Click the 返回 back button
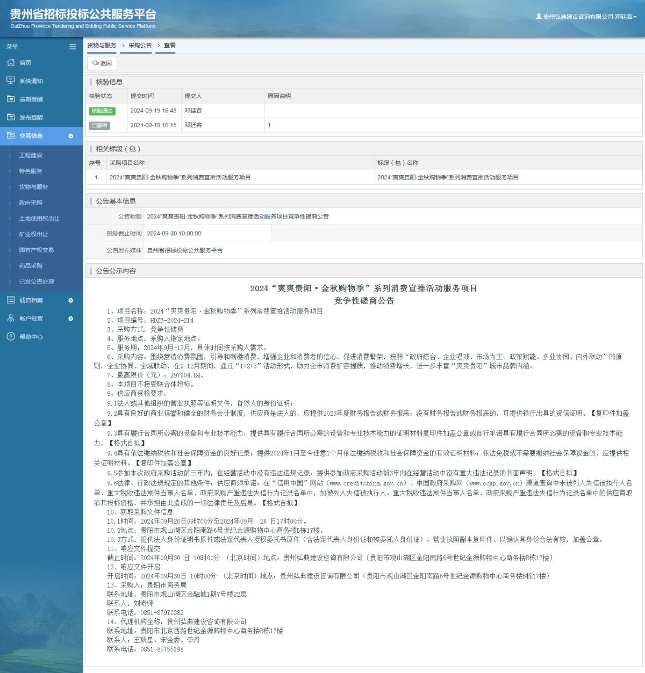This screenshot has height=673, width=645. (x=102, y=63)
